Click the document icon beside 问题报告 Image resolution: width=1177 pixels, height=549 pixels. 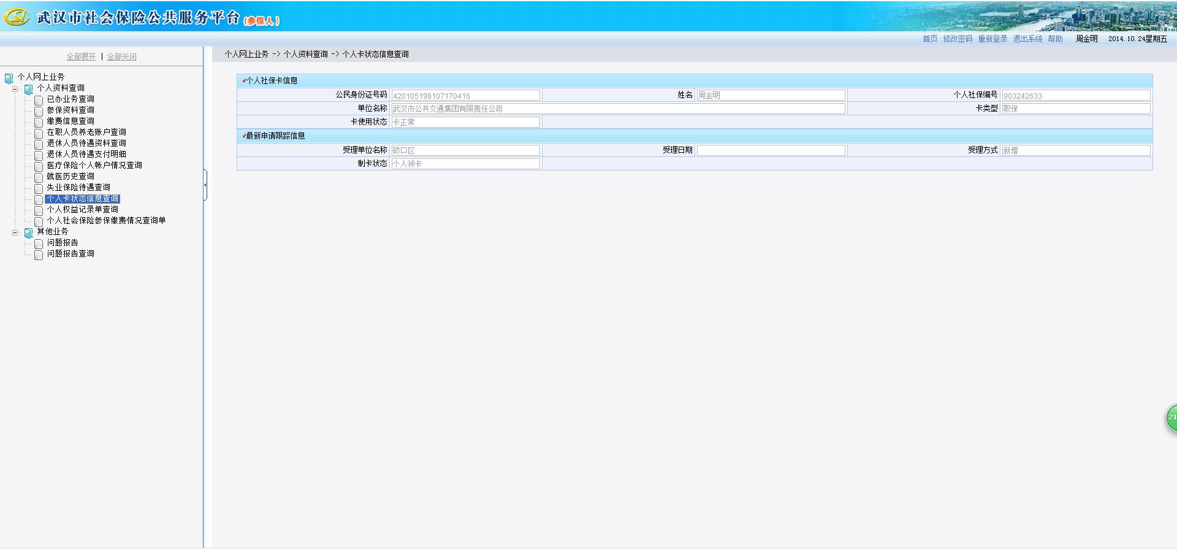39,244
